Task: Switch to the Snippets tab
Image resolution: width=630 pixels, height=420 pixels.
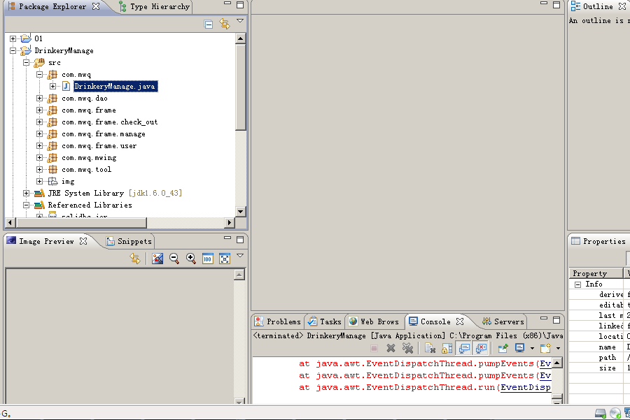Action: tap(129, 241)
